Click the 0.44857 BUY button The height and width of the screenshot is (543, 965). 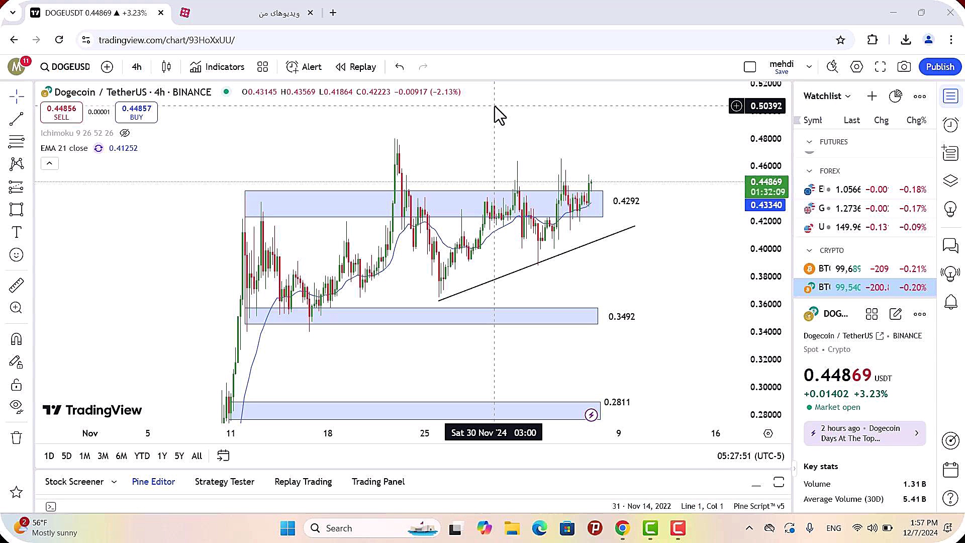point(136,112)
